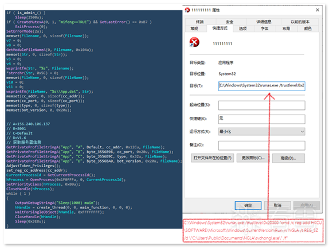Click the 快捷键(K) shortcut key field
The image size is (329, 248).
(x=261, y=119)
